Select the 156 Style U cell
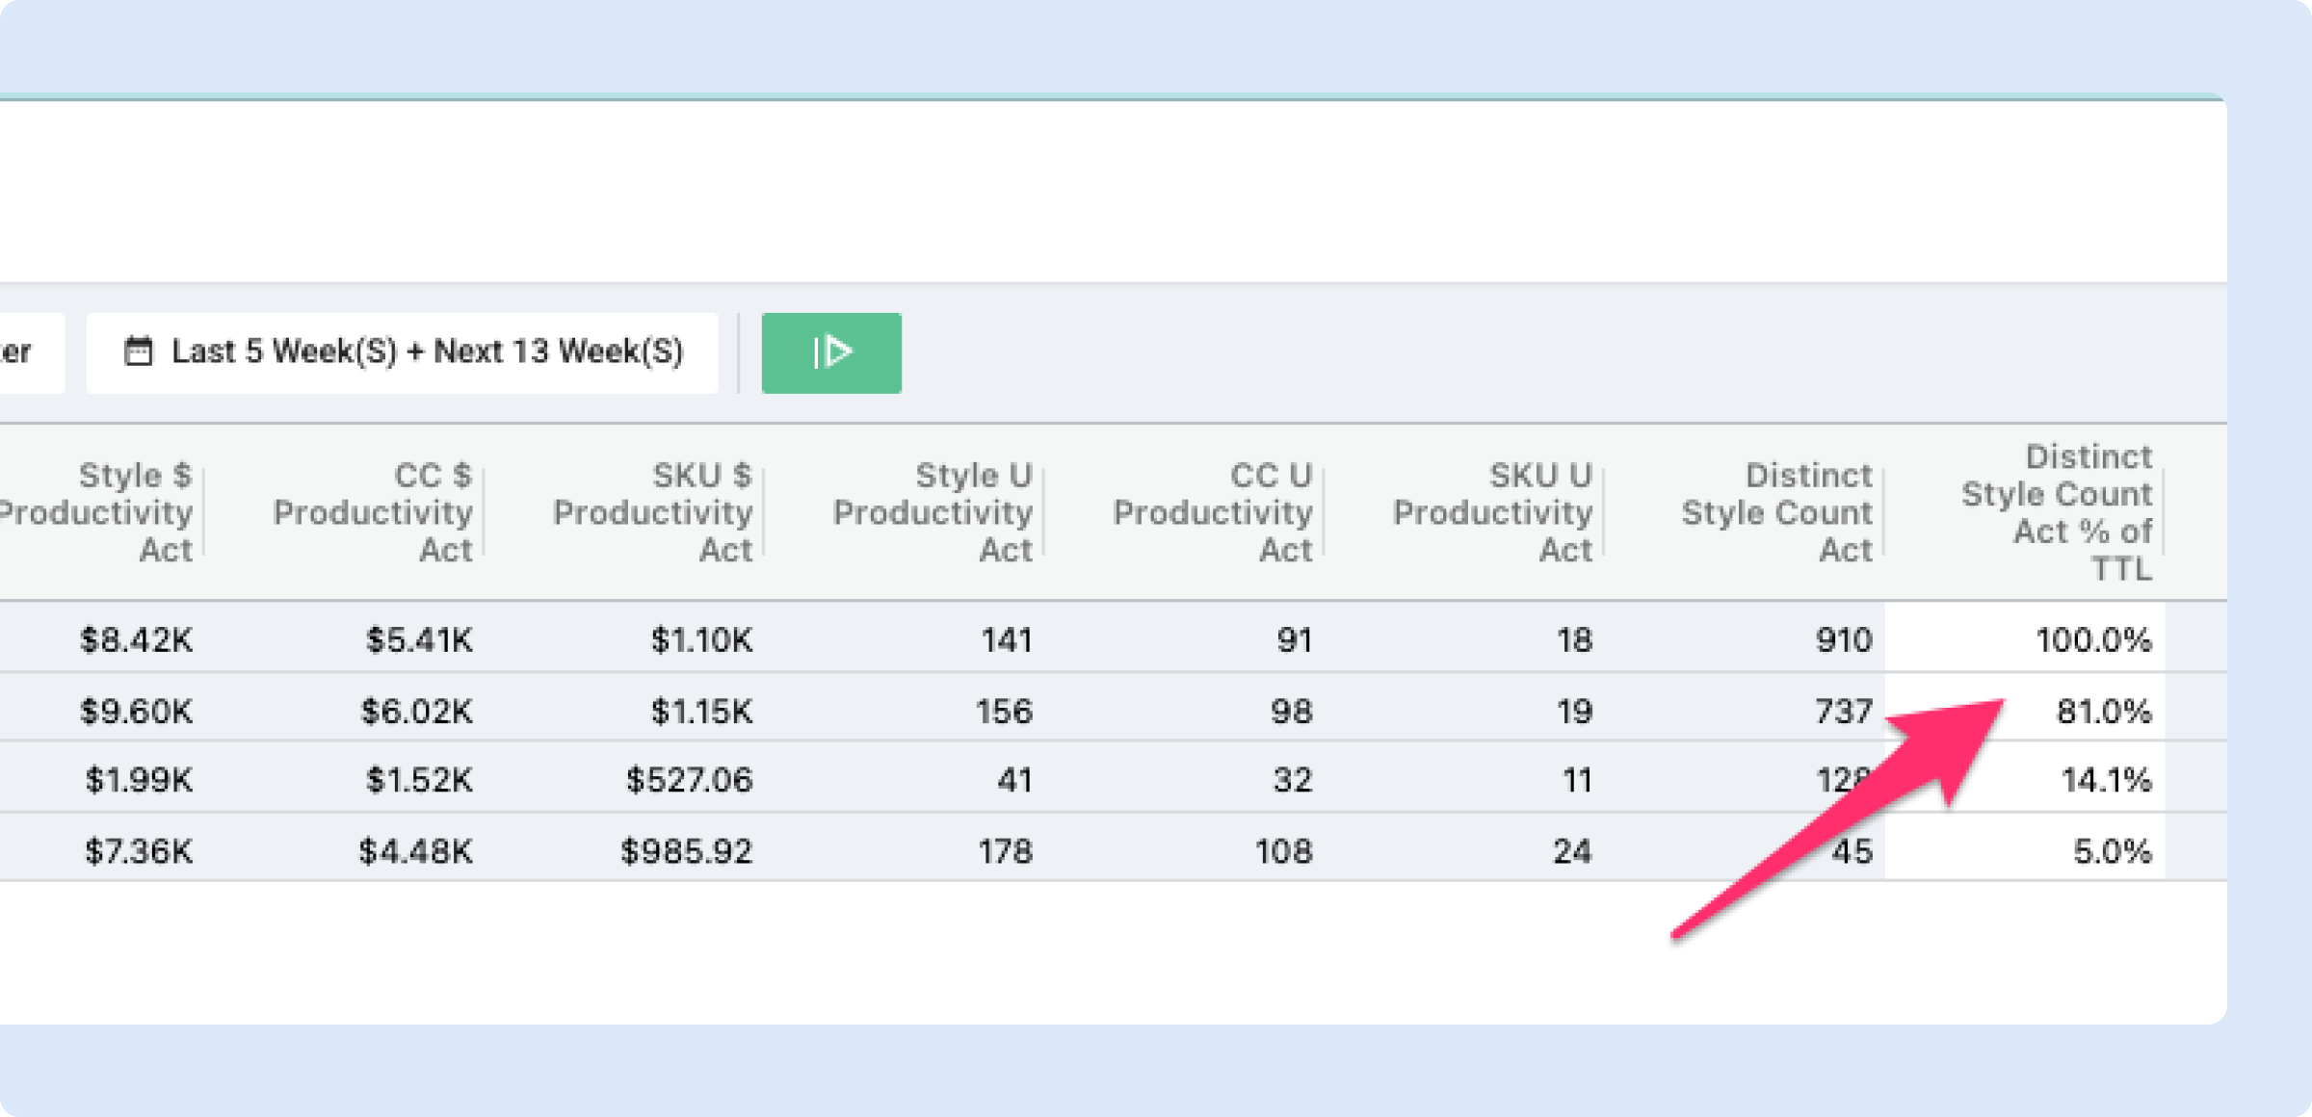Viewport: 2312px width, 1117px height. pos(1004,712)
